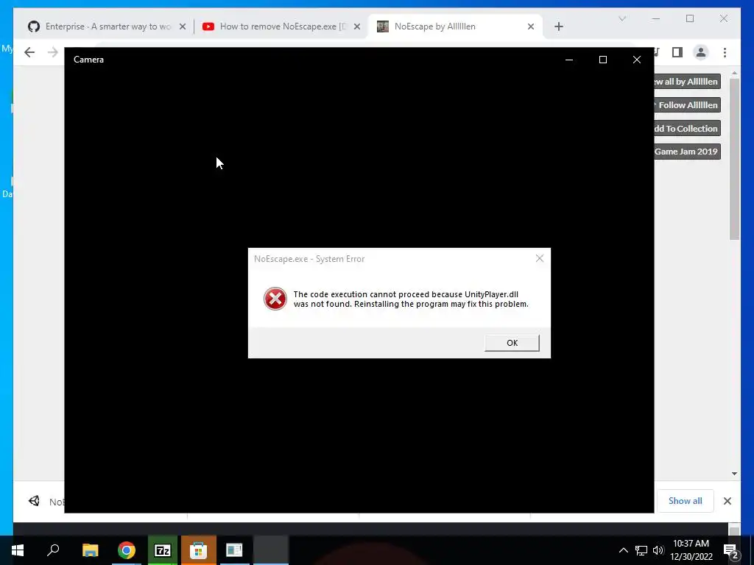Click the page vertical scrollbar thumb
754x565 pixels.
coord(734,159)
